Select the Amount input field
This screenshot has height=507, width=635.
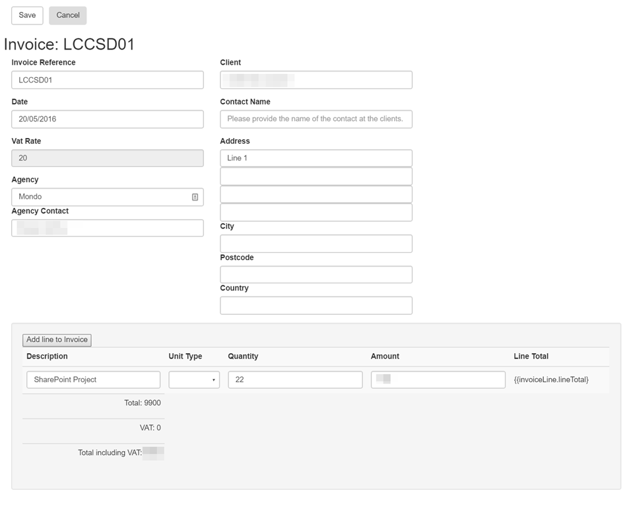[x=438, y=380]
